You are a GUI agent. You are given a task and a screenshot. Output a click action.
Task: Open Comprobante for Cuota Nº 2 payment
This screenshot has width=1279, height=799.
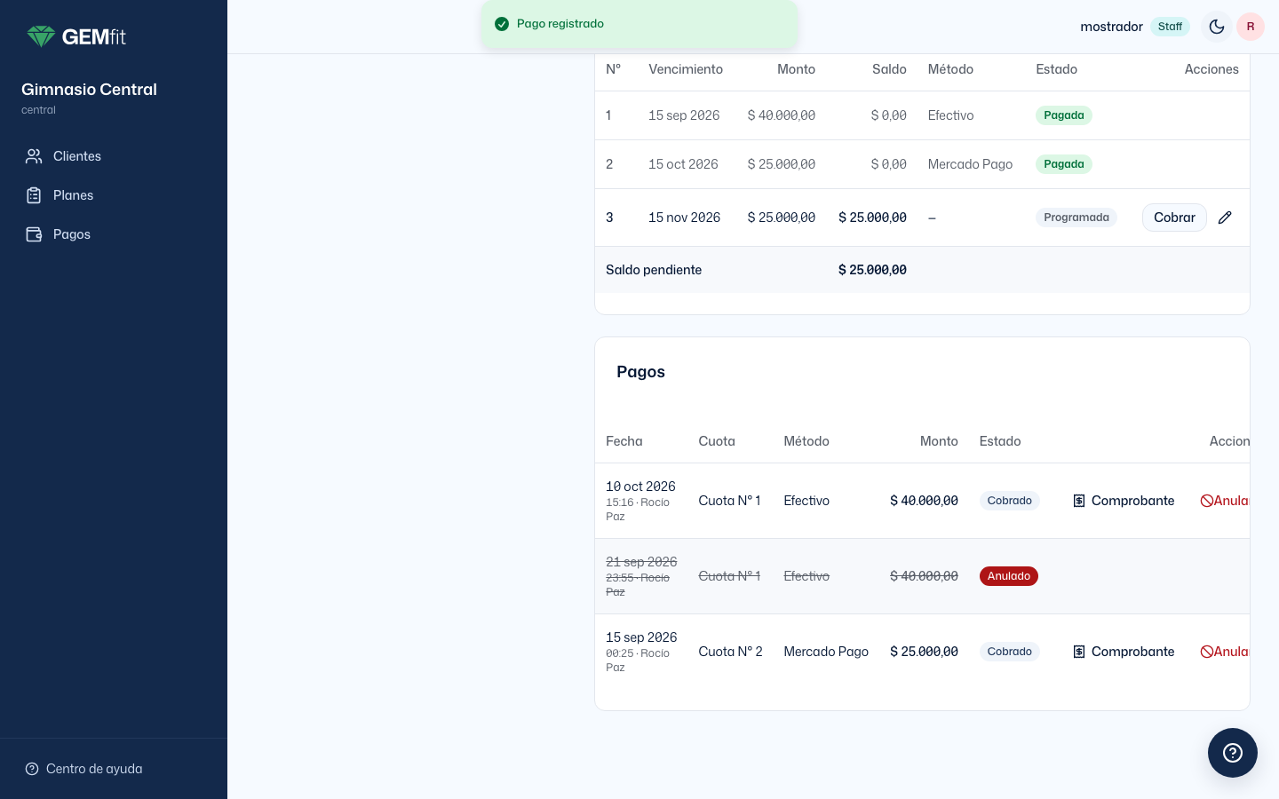point(1124,652)
